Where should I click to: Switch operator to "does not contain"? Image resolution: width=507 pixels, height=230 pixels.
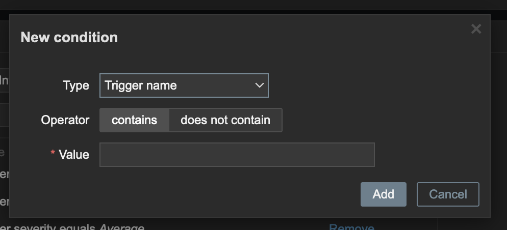[225, 120]
